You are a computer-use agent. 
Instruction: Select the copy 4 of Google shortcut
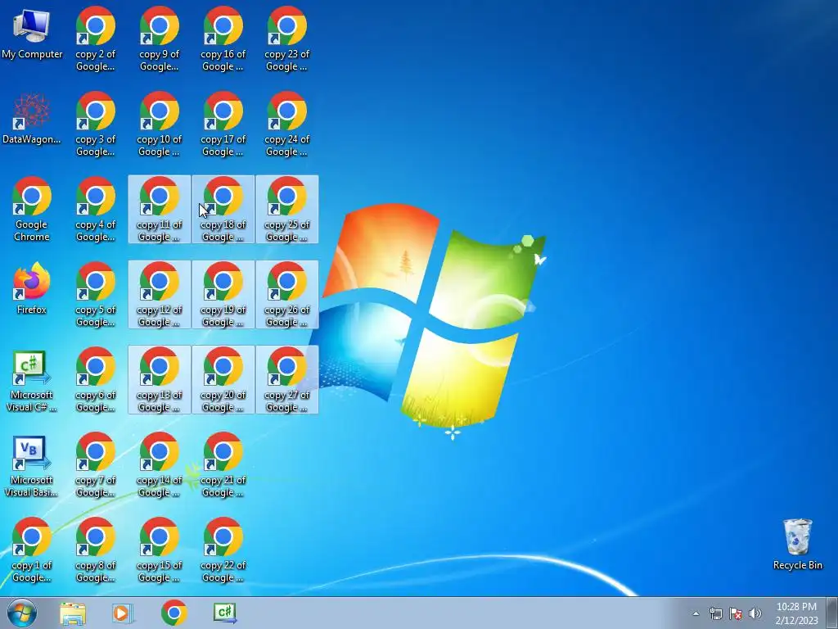(x=95, y=209)
